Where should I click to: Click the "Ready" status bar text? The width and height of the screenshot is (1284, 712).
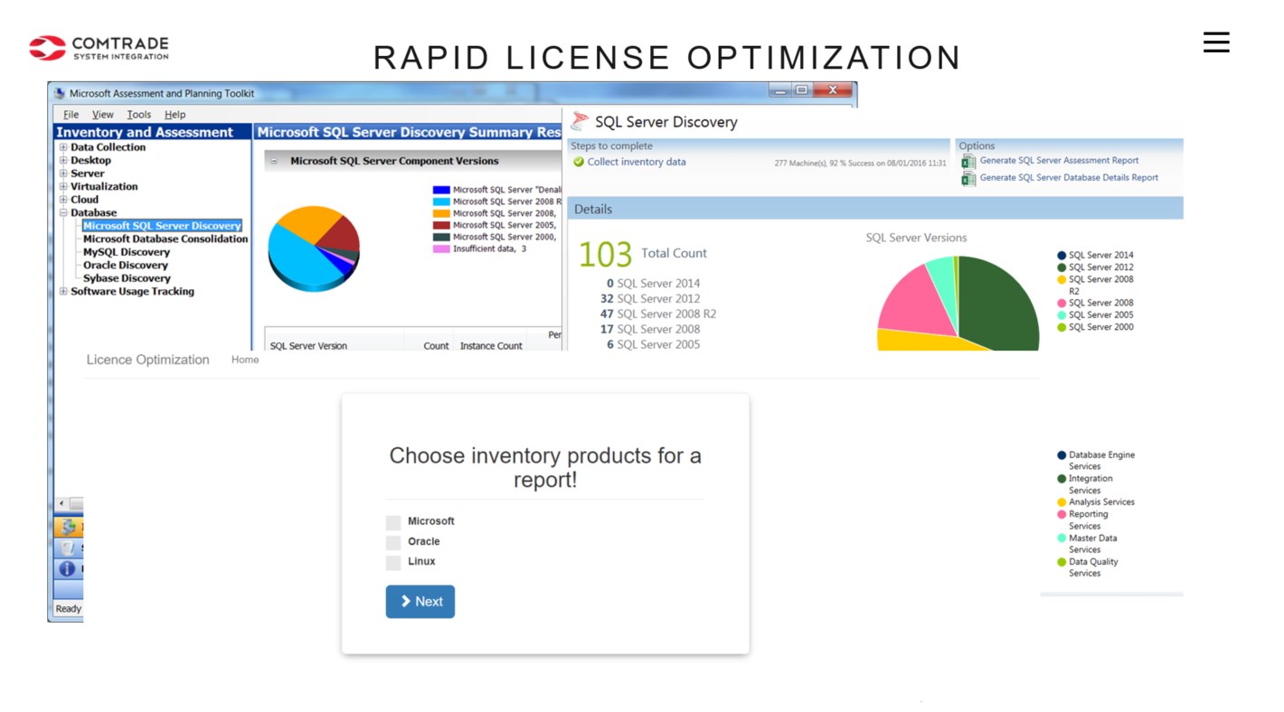[69, 609]
